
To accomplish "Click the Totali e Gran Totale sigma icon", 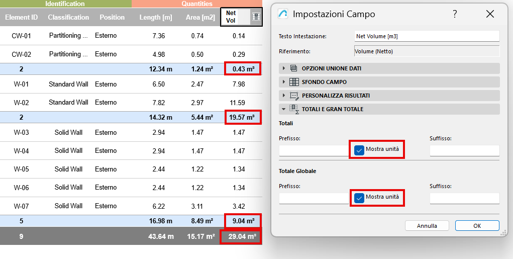I will [x=294, y=109].
